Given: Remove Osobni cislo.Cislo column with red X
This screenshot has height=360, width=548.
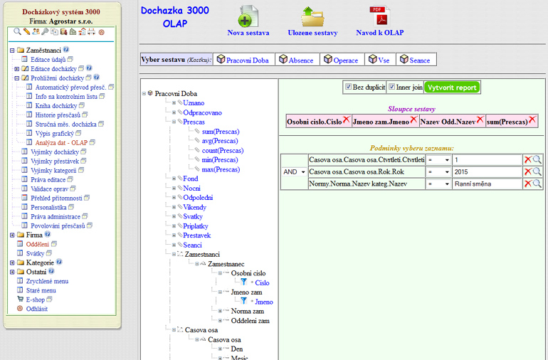Looking at the screenshot, I should coord(346,120).
